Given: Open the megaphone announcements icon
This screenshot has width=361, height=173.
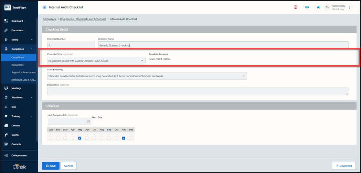Looking at the screenshot, I should (x=318, y=7).
